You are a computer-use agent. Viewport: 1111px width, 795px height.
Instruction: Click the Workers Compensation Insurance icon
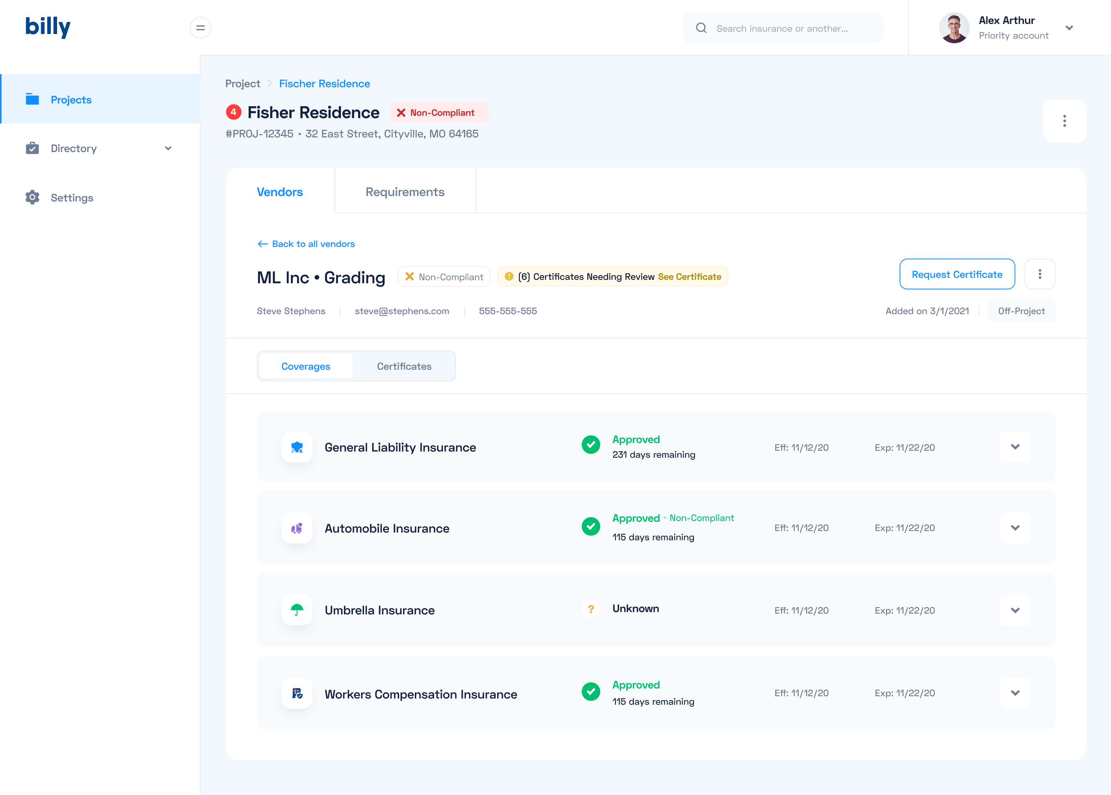pos(297,693)
